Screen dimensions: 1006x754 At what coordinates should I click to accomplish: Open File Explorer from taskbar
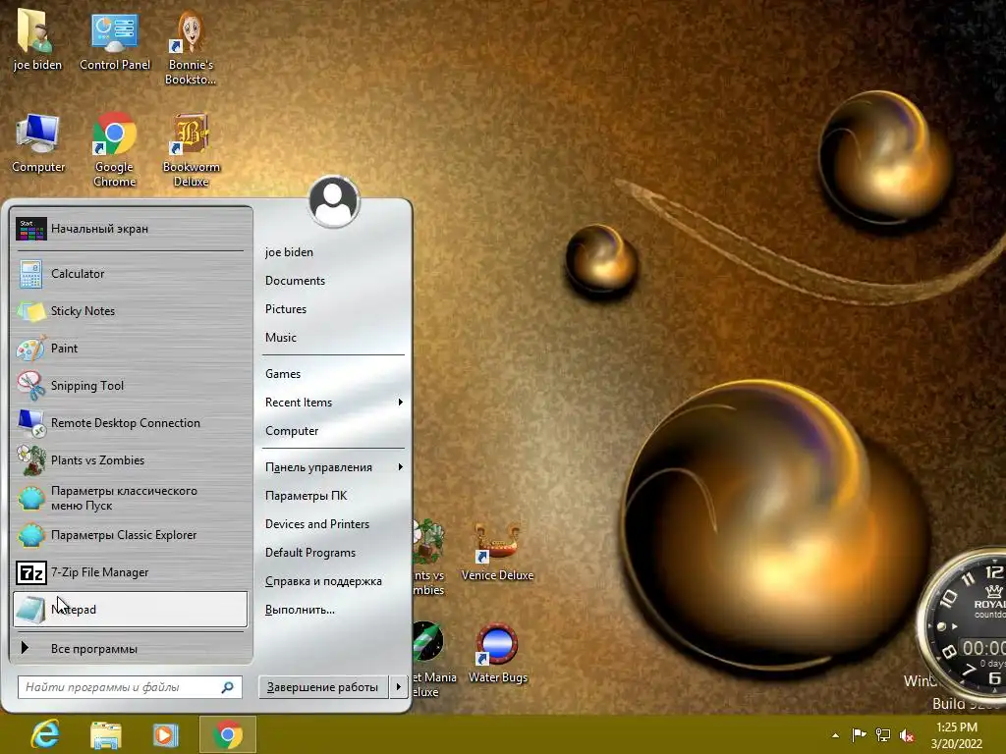[106, 734]
